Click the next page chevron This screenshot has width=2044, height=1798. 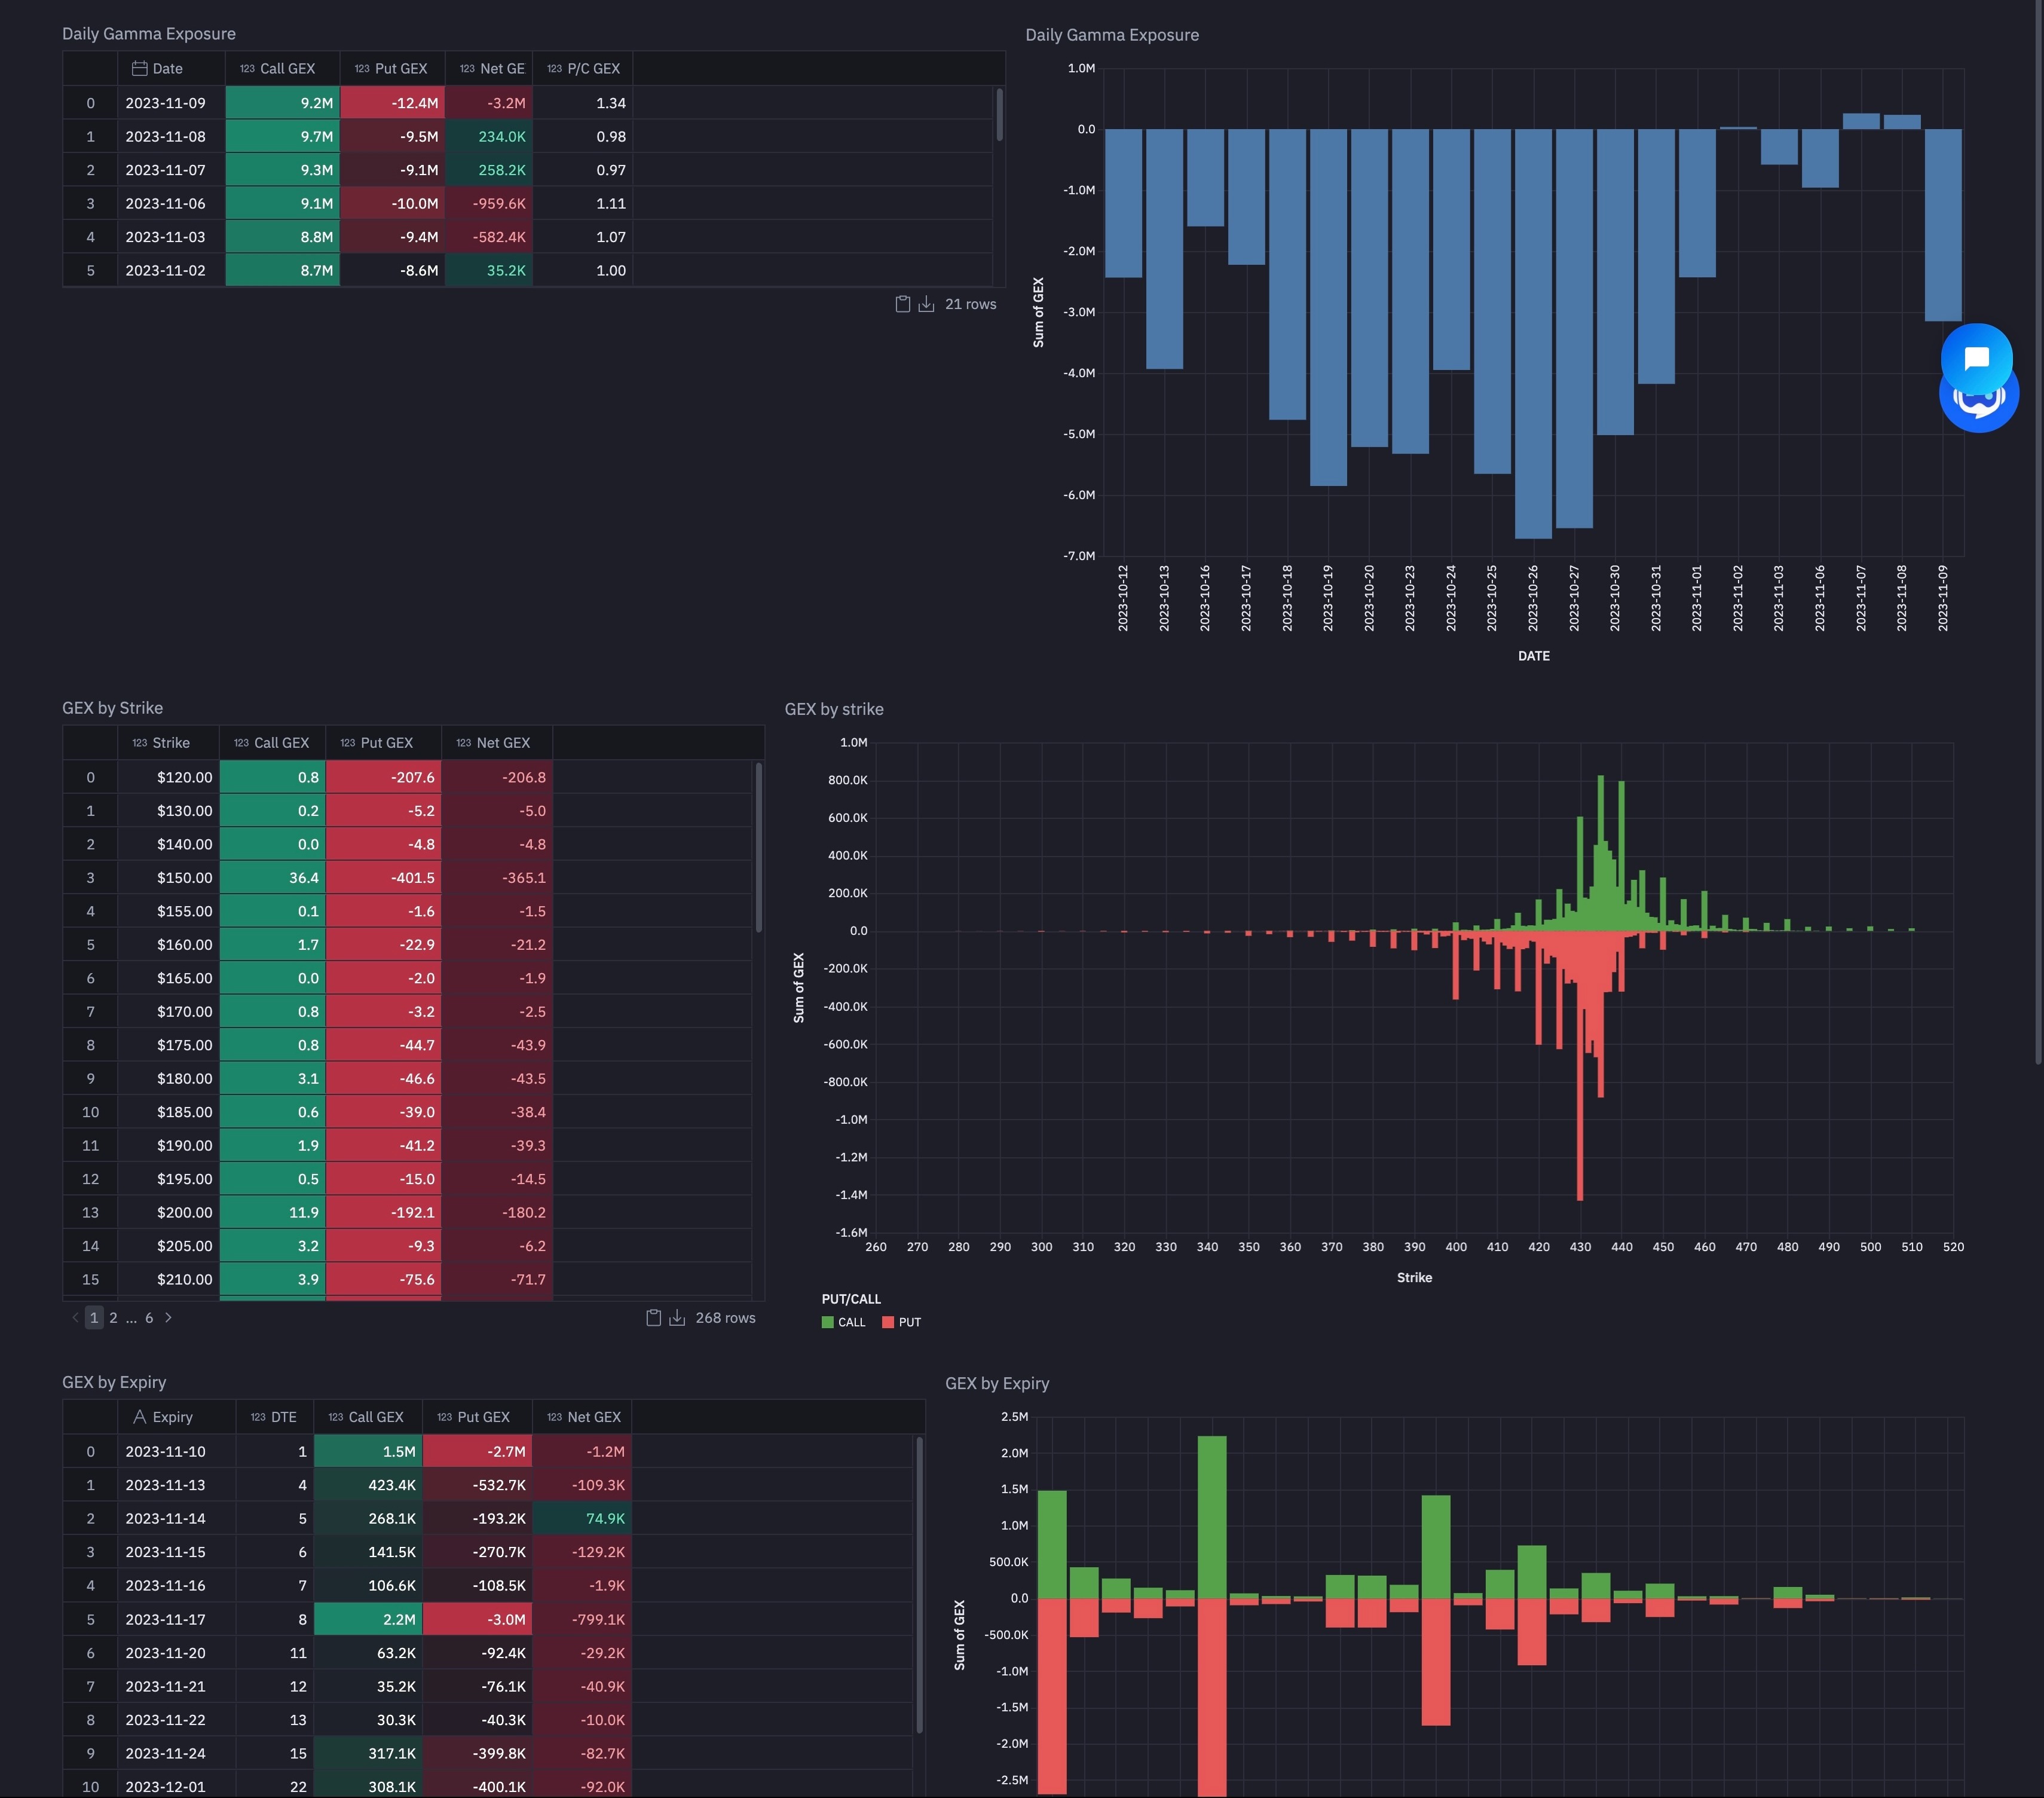(x=169, y=1317)
